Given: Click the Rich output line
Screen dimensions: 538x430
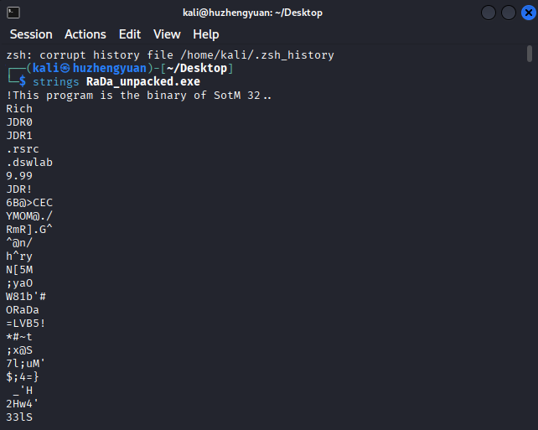Looking at the screenshot, I should point(19,109).
